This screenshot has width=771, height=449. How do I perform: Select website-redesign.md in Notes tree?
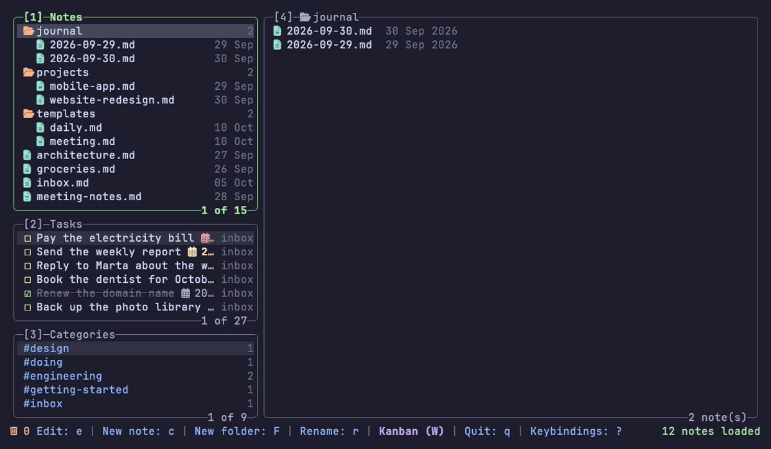click(136, 100)
